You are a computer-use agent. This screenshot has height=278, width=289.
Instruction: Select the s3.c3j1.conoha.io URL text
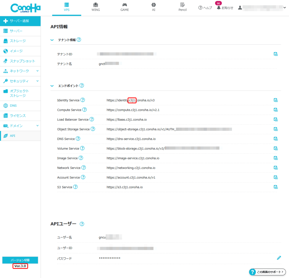[x=124, y=187]
